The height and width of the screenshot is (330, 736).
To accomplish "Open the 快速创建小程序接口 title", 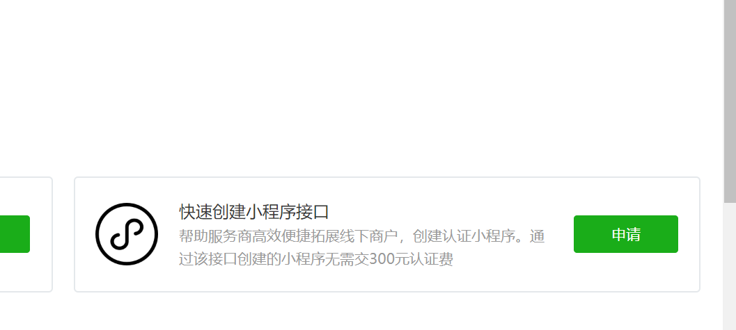I will pos(254,212).
